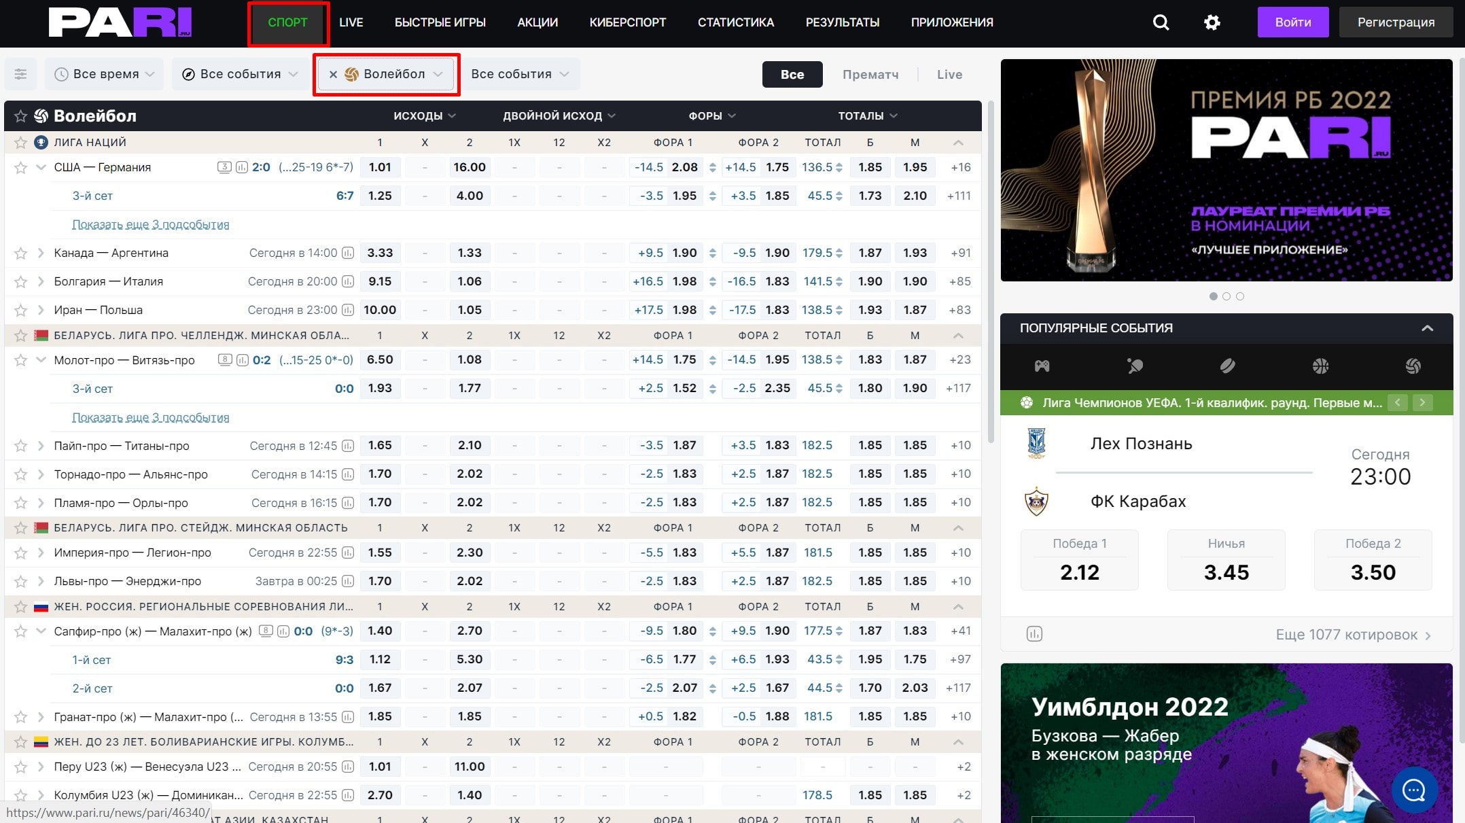
Task: Open the live chat support bubble
Action: (x=1414, y=790)
